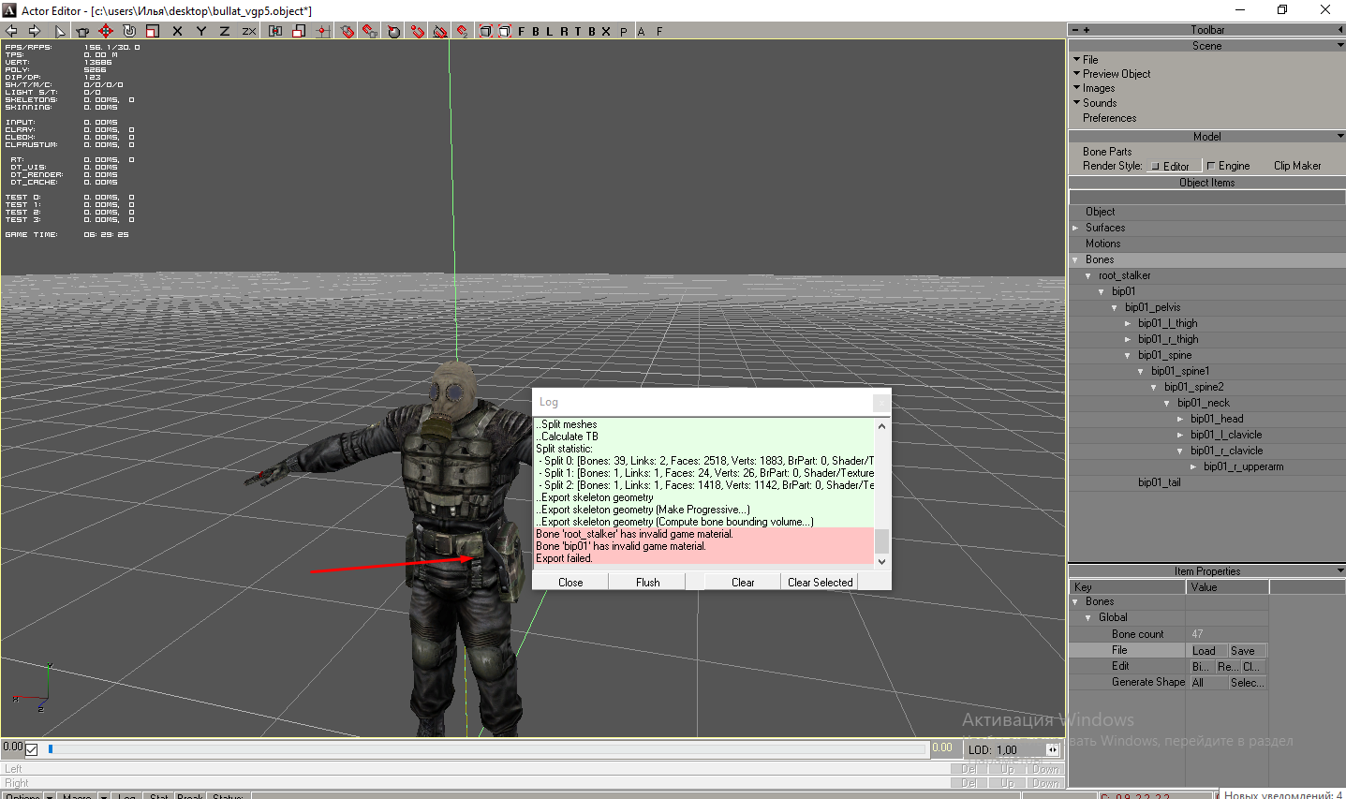Toggle the Y axis constraint
This screenshot has height=799, width=1346.
click(201, 31)
